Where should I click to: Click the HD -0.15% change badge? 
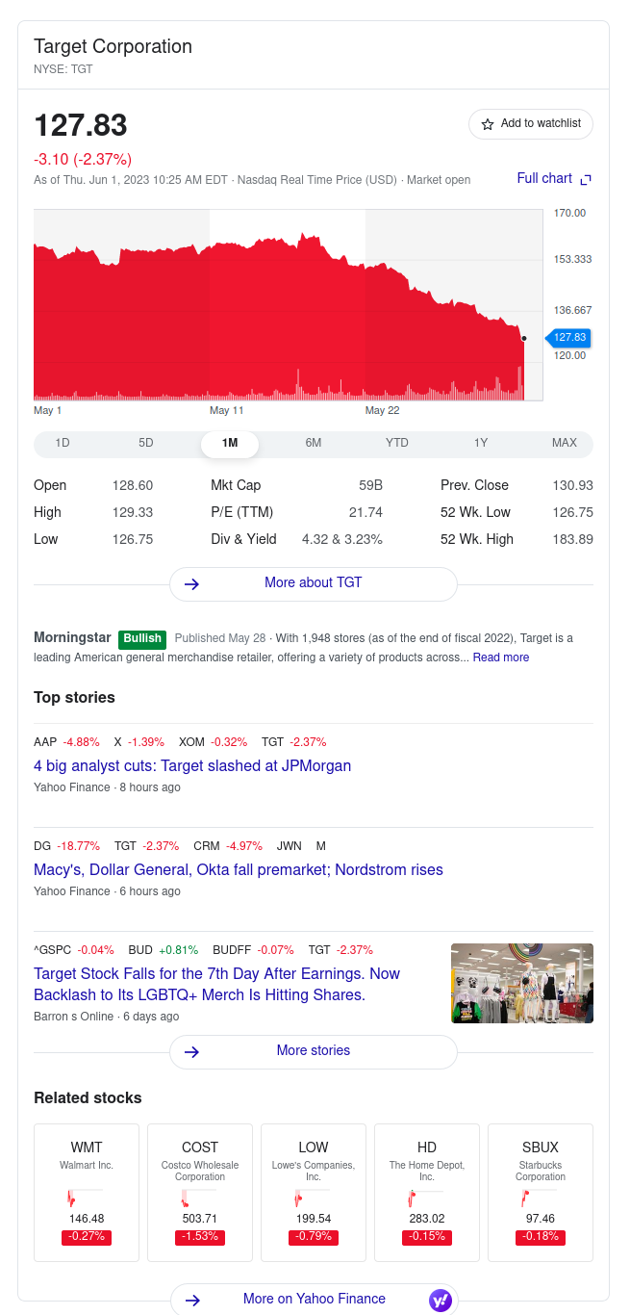pos(427,1237)
